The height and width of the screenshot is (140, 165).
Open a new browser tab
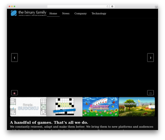pyautogui.click(x=156, y=7)
